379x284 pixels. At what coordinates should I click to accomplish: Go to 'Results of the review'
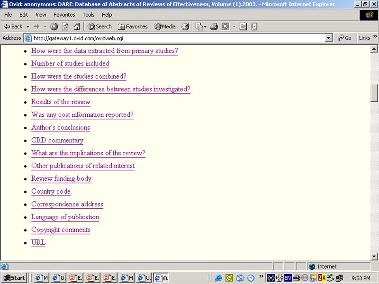(61, 102)
